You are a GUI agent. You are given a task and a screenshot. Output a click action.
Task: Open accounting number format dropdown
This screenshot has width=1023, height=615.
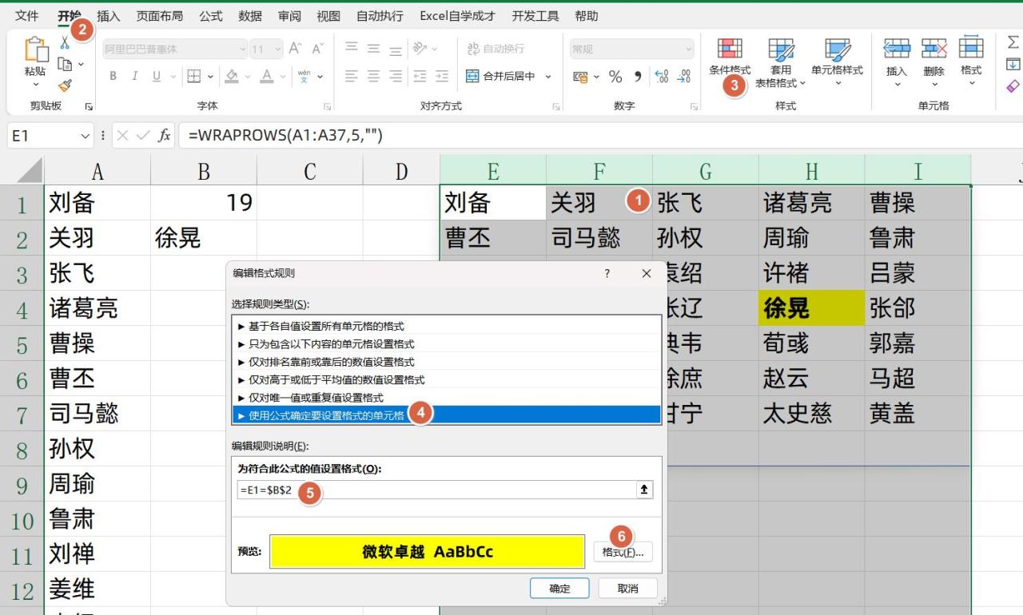click(x=596, y=77)
